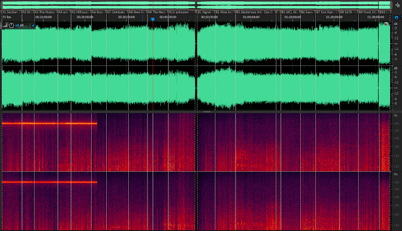Click the dB amplitude scale ruler
Screen dimensions: 402x231
[396, 66]
